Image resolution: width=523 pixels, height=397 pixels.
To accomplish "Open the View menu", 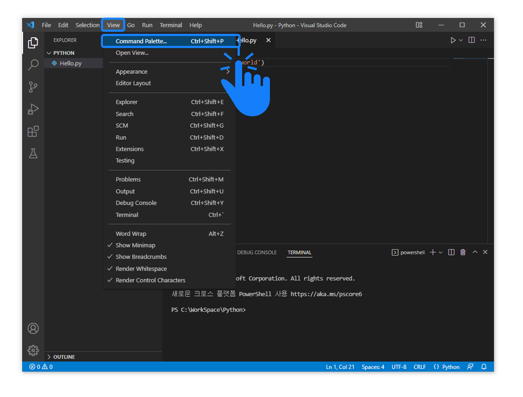I will [113, 25].
